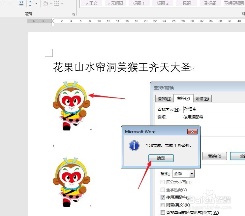Screen dimensions: 245x216
Task: Click the 查找内容 input field
Action: click(214, 109)
